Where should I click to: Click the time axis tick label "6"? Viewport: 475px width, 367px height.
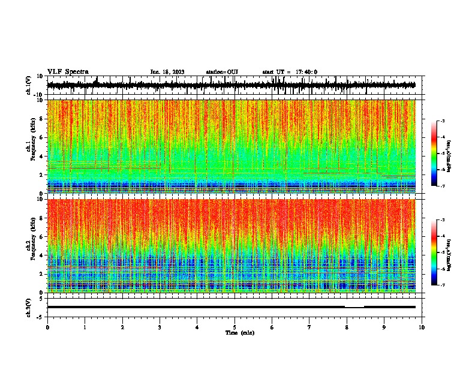tap(272, 327)
